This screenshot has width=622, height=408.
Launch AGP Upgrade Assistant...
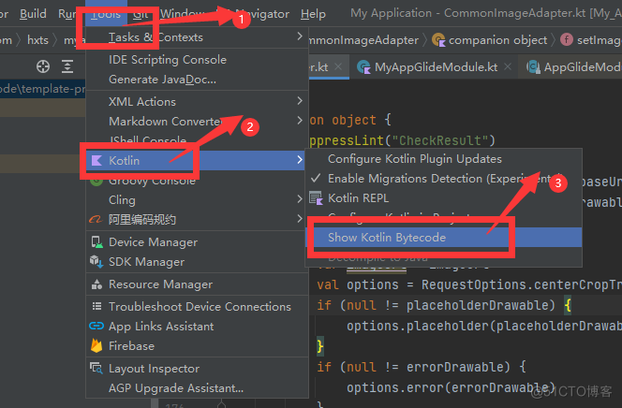[x=197, y=388]
